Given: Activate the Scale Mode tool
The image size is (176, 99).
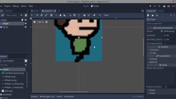Looking at the screenshot, I should [x=46, y=15].
